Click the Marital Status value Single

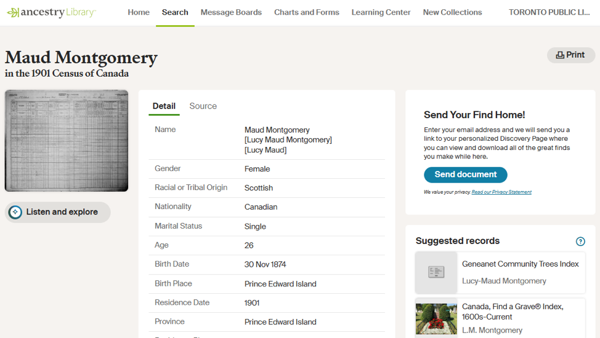coord(255,227)
